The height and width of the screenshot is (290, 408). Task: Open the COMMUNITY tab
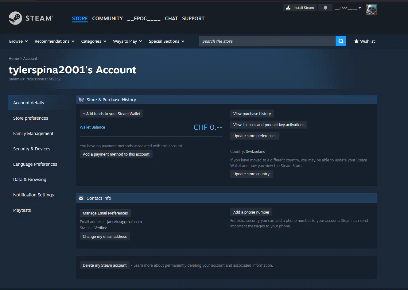pos(107,18)
